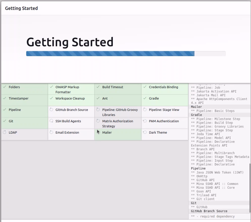
Task: Select the checkmark icon in the Pipeline cell
Action: point(5,110)
